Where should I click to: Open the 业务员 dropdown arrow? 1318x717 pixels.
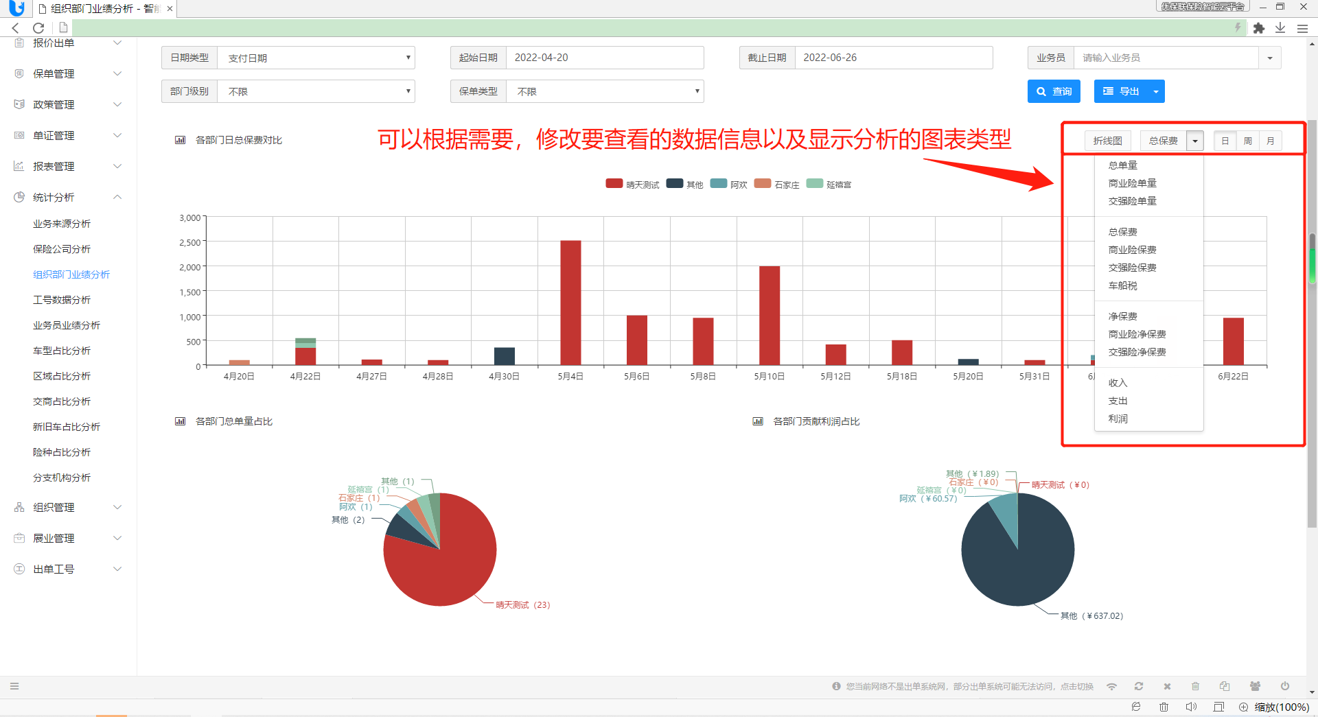[1270, 58]
